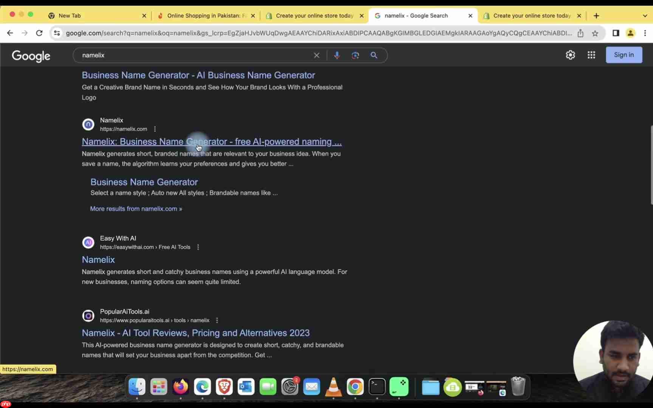Open the 'Namelix' result from Easy With AI
Screen dimensions: 653x408
pos(98,260)
